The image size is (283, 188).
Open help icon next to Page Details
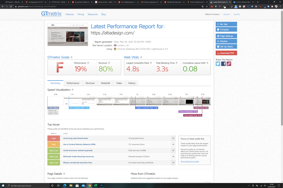64,174
